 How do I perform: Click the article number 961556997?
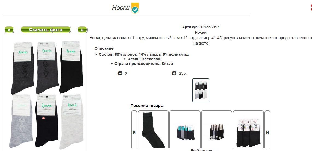click(209, 27)
